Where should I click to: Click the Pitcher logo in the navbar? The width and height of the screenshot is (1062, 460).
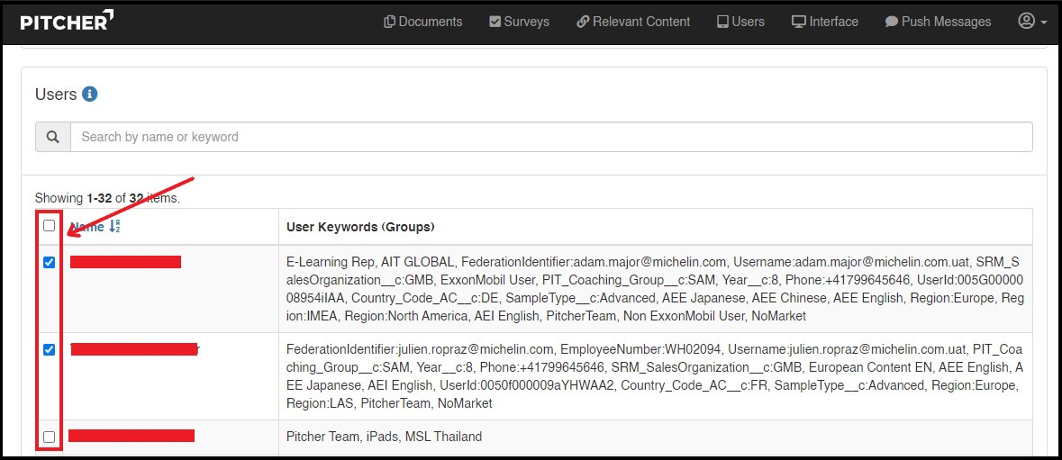[x=67, y=21]
